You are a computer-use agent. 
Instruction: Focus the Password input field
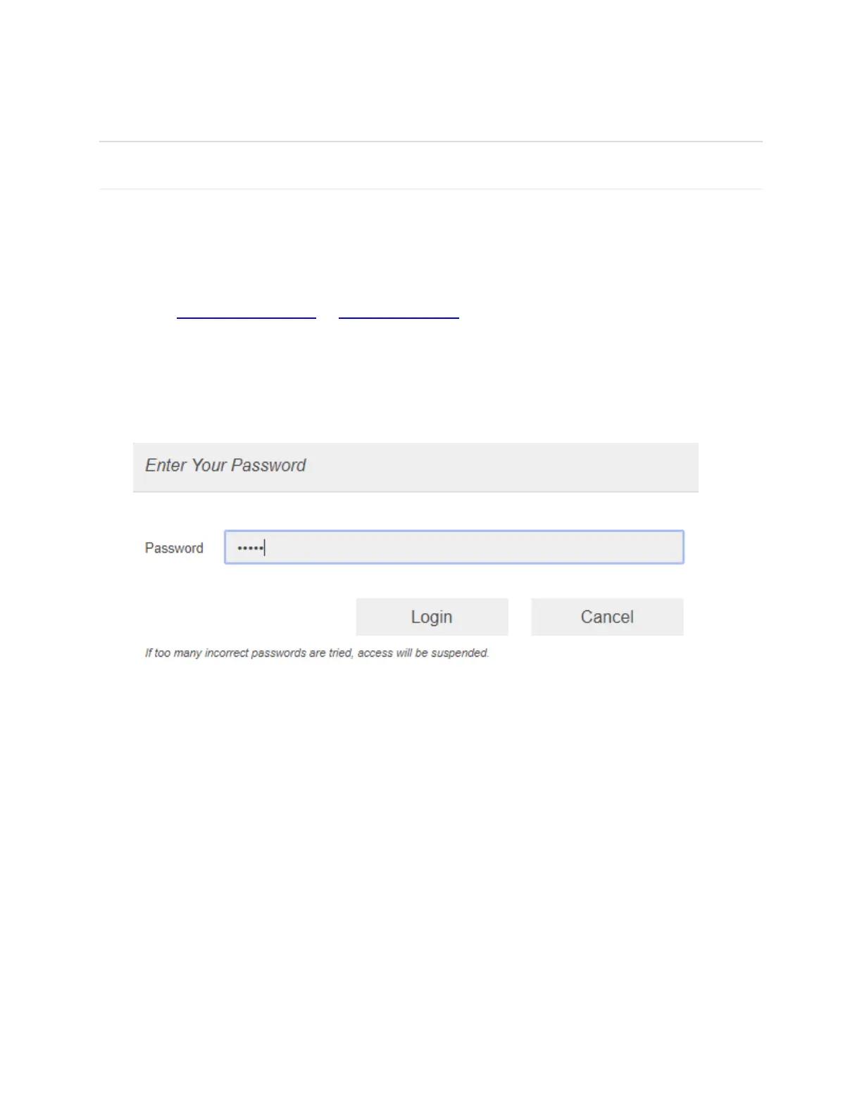point(454,547)
